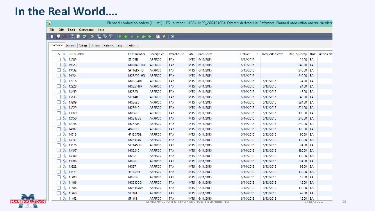Select part number cell SP164B

(x=133, y=97)
